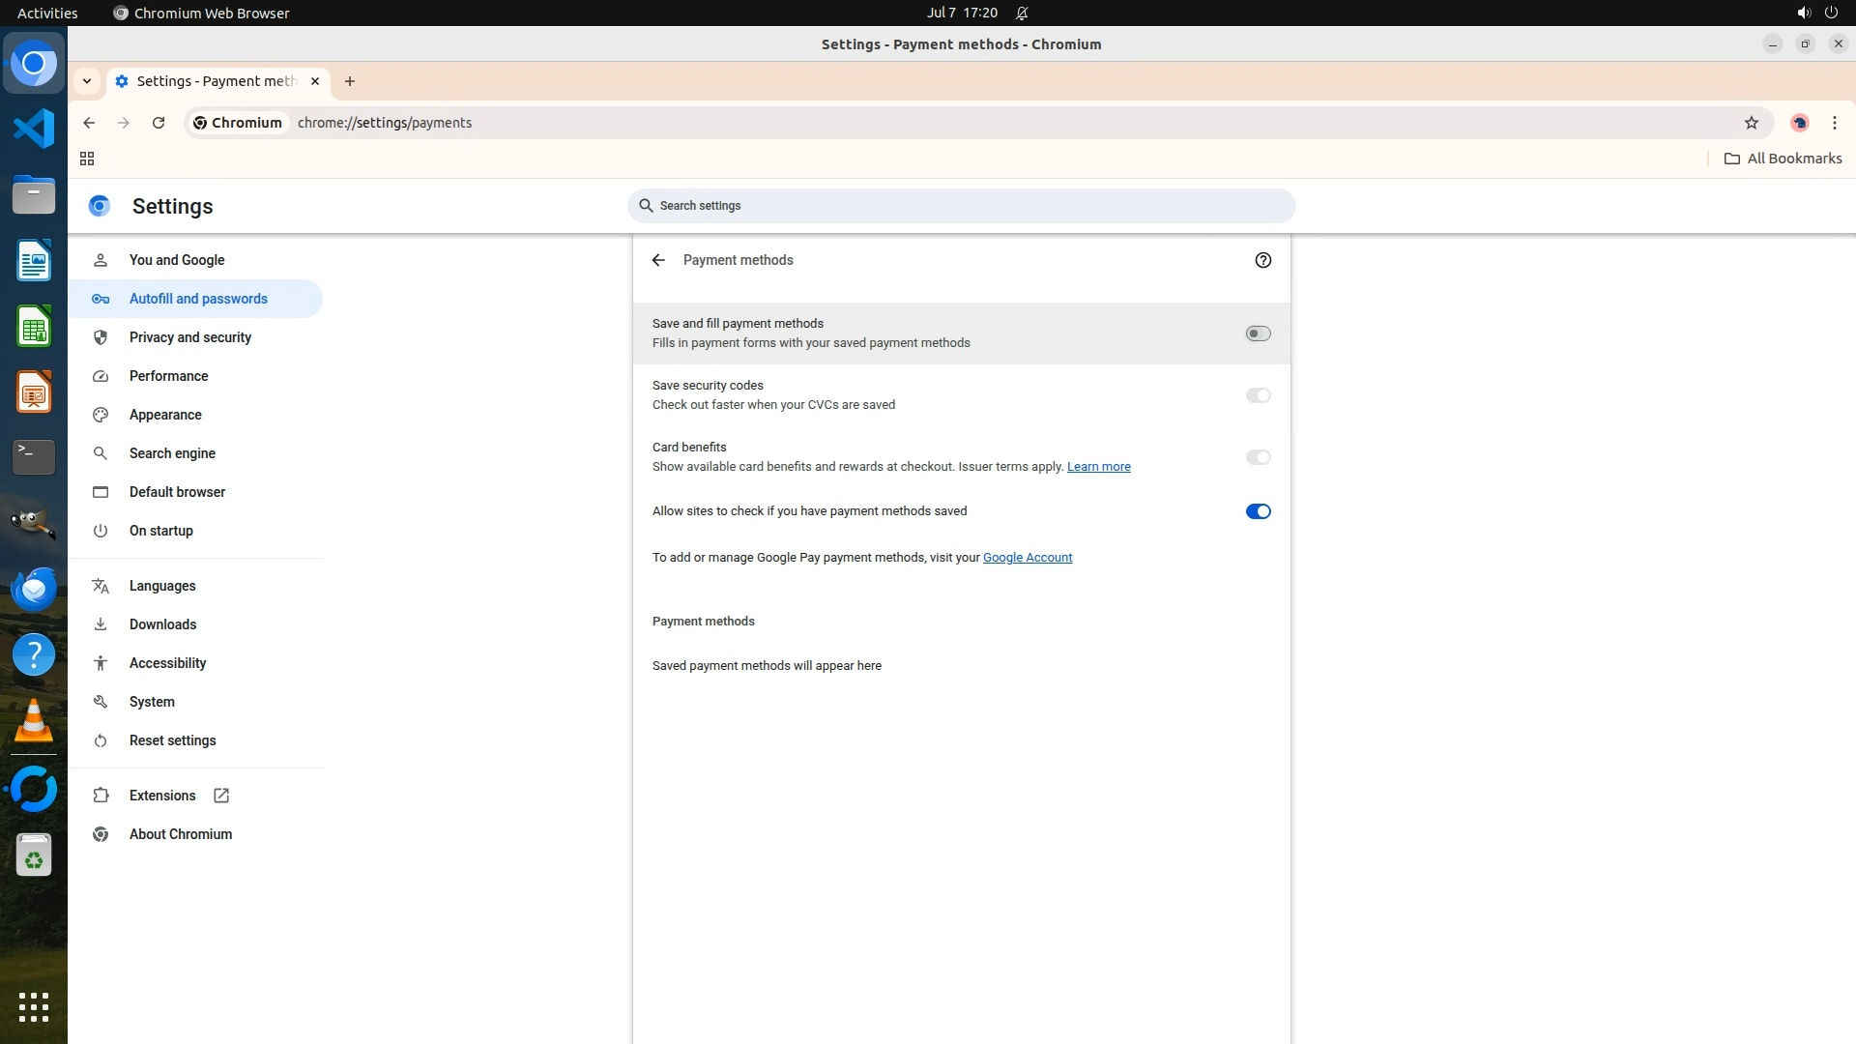Open Chromium three-dot menu

(x=1834, y=123)
